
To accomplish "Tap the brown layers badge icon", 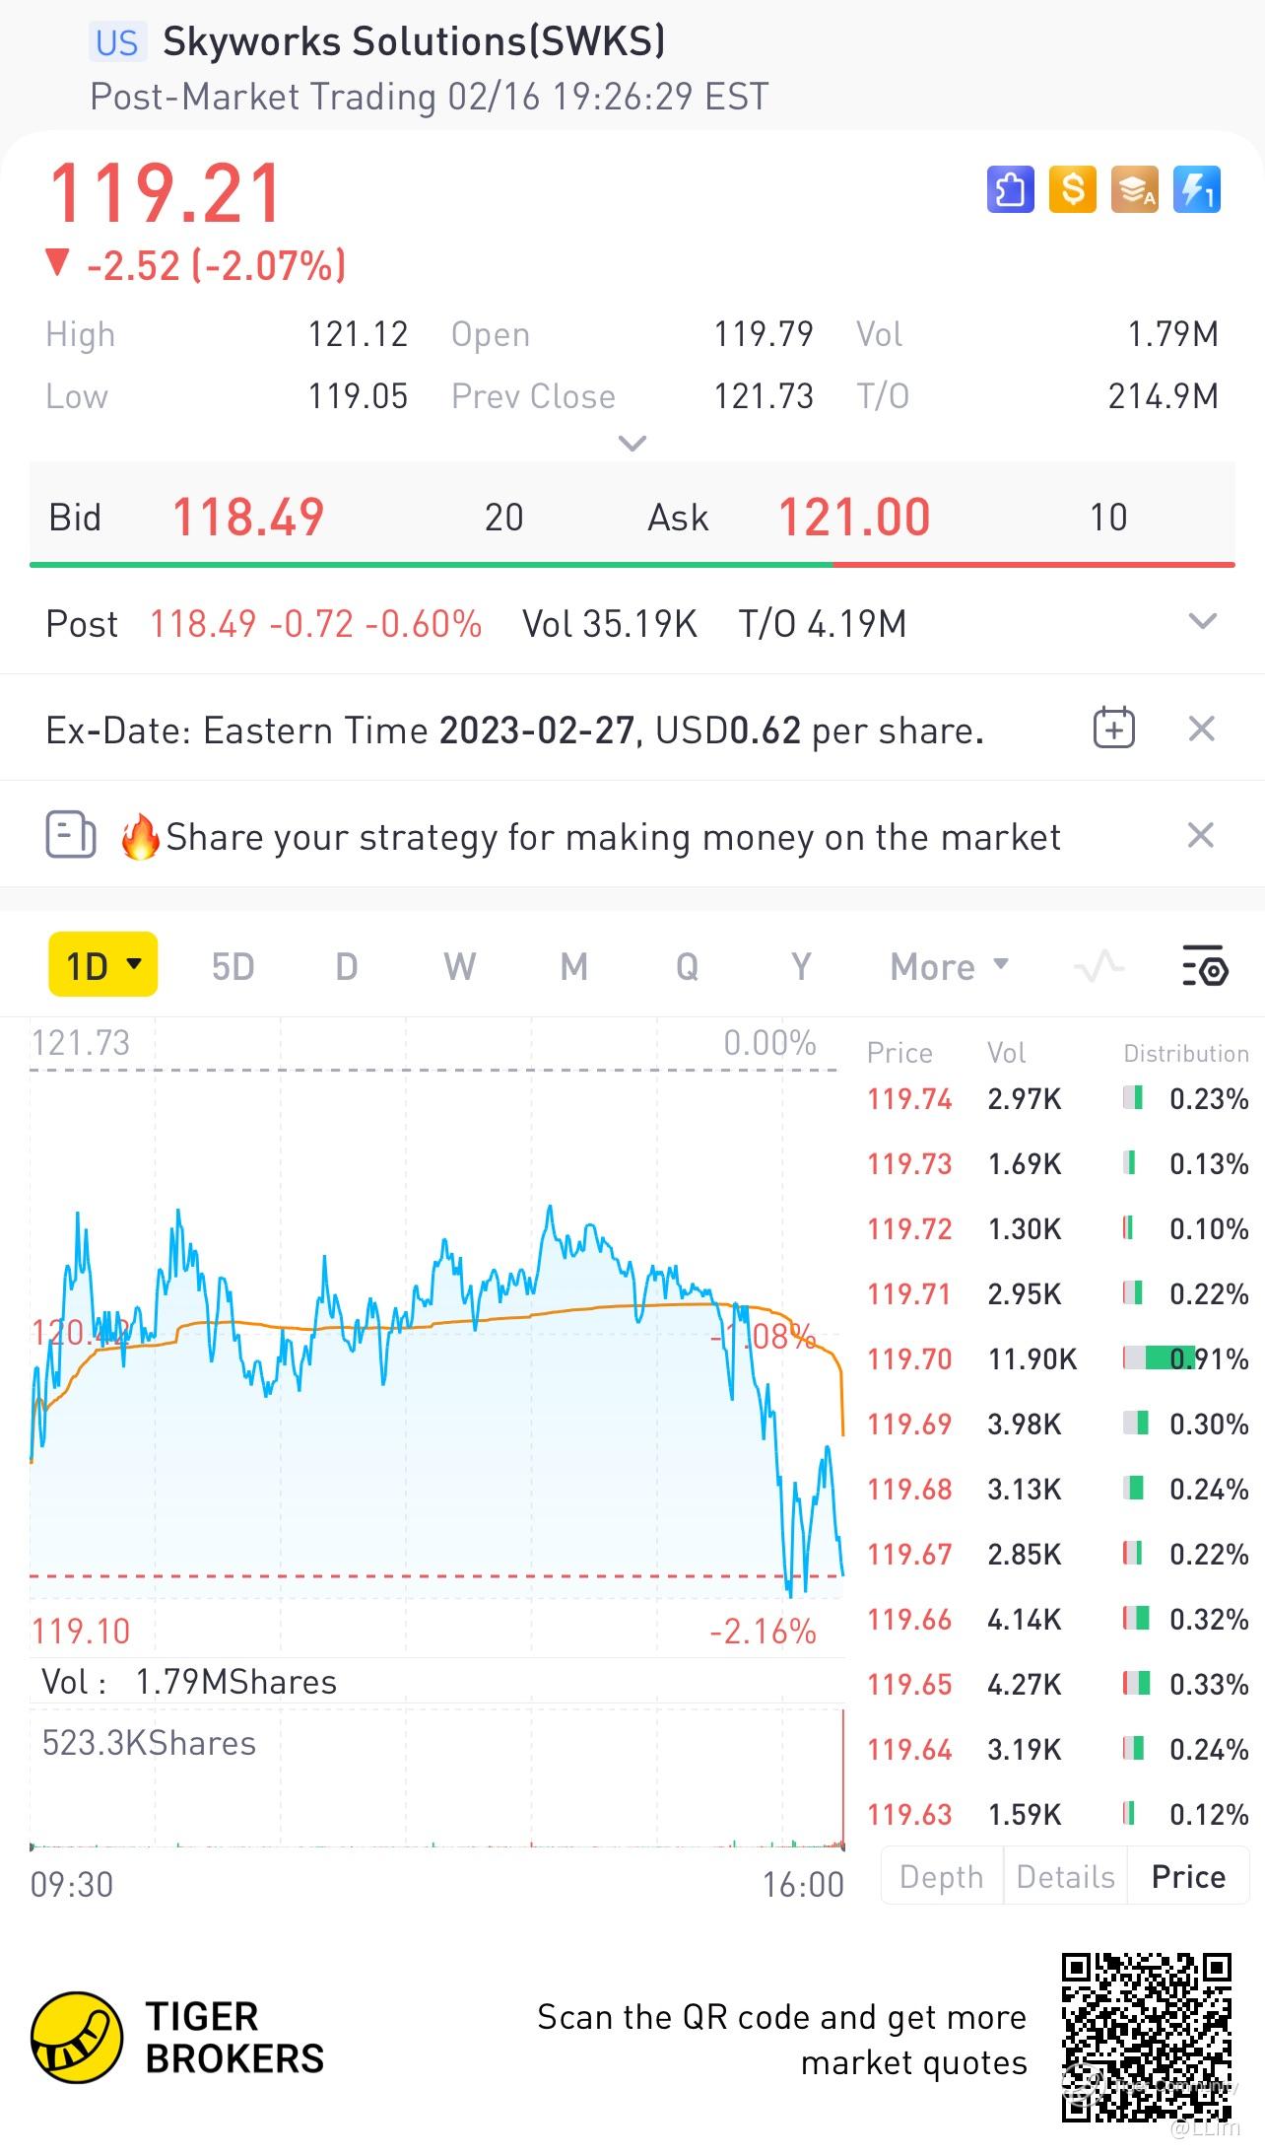I will tap(1135, 189).
